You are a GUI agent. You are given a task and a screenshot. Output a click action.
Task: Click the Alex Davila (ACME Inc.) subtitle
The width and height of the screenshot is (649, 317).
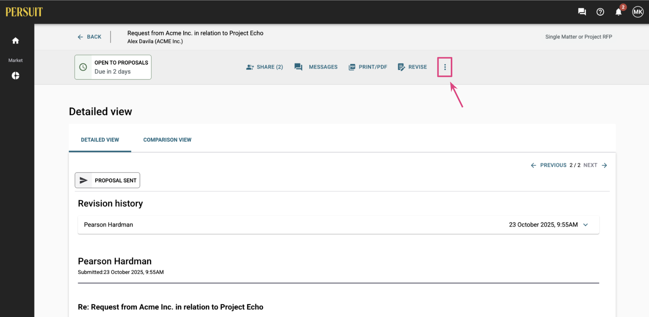[x=155, y=41]
